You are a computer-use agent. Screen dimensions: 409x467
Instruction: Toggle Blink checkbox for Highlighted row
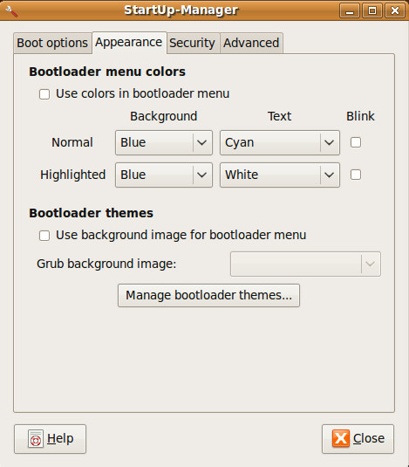click(x=356, y=175)
